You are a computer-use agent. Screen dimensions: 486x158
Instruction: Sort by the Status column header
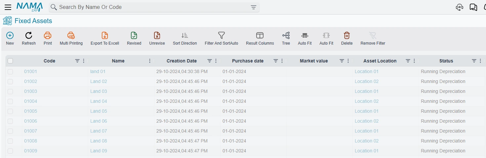point(446,61)
